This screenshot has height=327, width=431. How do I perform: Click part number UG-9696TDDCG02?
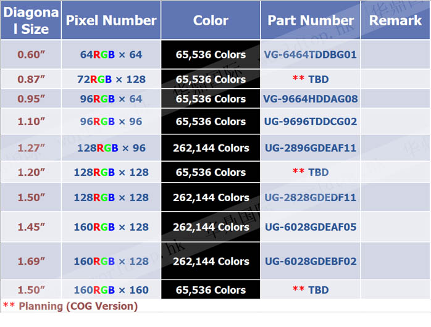[311, 122]
